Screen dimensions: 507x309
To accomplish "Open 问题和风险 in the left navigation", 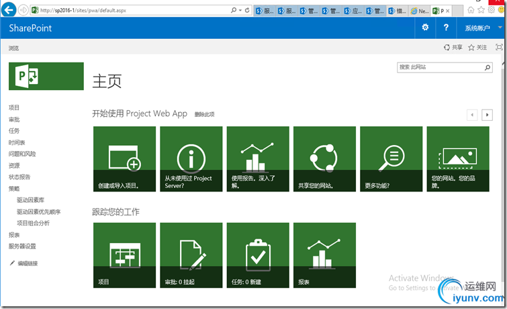I will tap(22, 154).
